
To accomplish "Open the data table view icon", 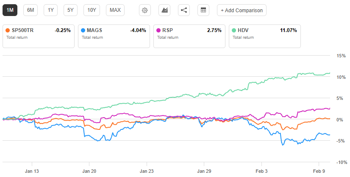I will tap(203, 10).
